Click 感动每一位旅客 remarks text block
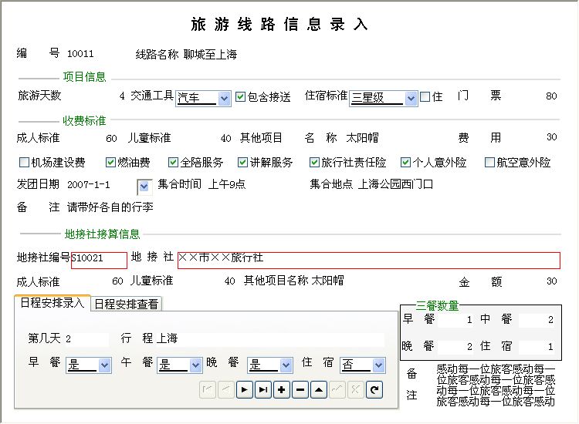 coord(496,385)
